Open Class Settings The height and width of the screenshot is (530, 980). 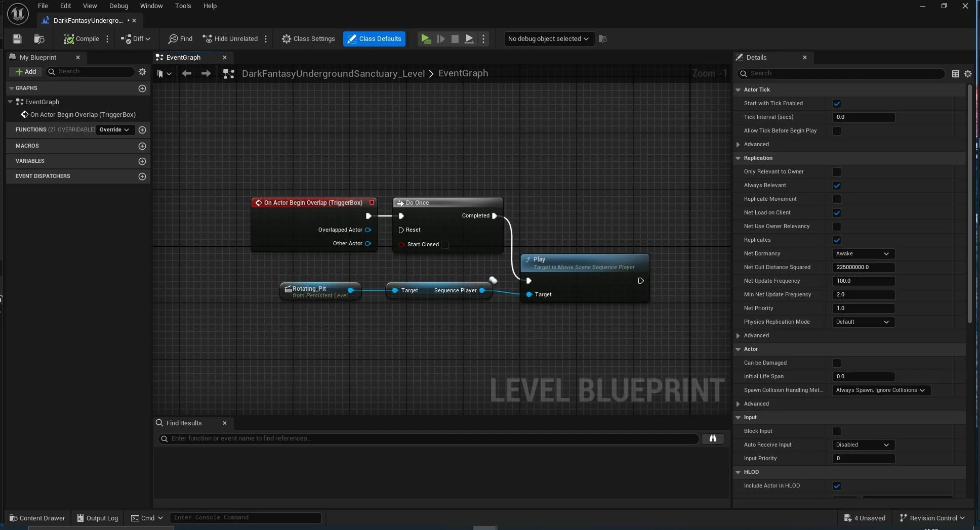pos(308,38)
